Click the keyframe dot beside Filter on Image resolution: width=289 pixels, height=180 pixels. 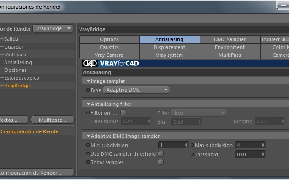coord(88,112)
